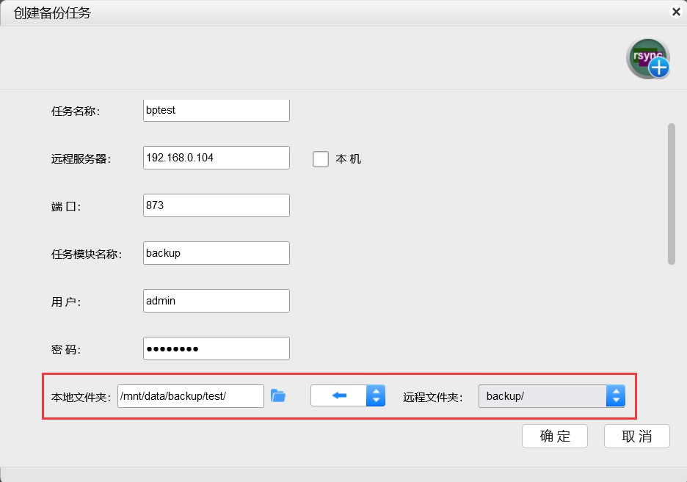Select the task name field containing bptest
Screen dimensions: 687x482
click(216, 109)
